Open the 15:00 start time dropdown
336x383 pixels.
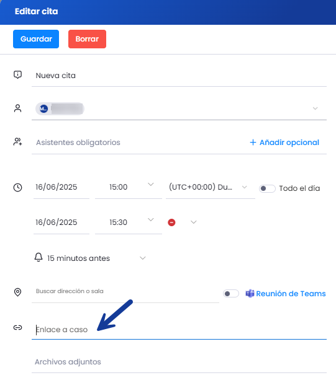pyautogui.click(x=151, y=185)
